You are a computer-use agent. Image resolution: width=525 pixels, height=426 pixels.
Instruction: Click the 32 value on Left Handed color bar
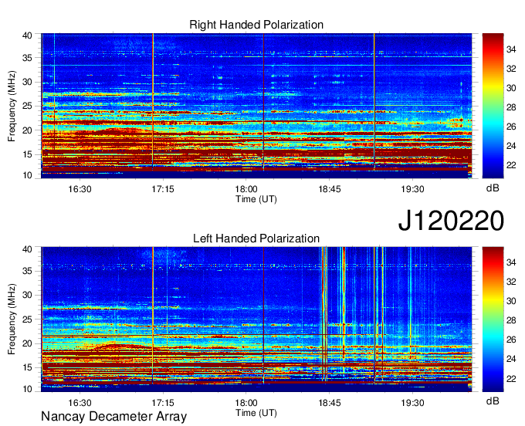[511, 282]
